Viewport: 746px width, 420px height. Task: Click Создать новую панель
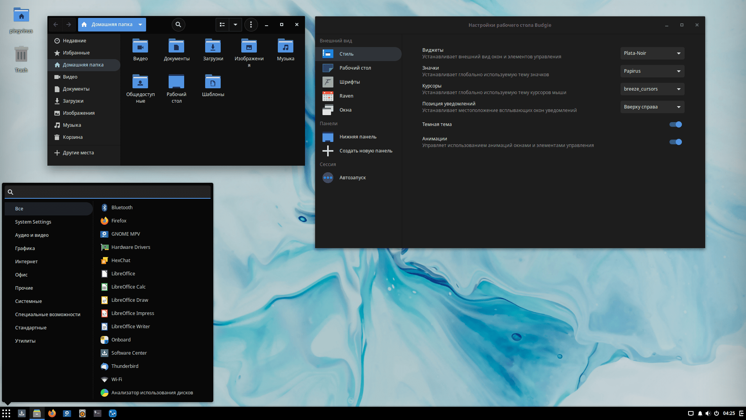coord(366,151)
